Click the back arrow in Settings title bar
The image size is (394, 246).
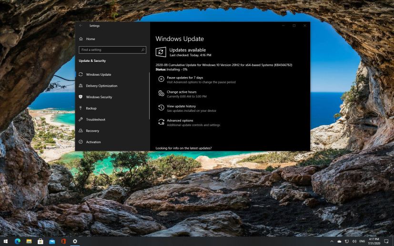click(81, 26)
